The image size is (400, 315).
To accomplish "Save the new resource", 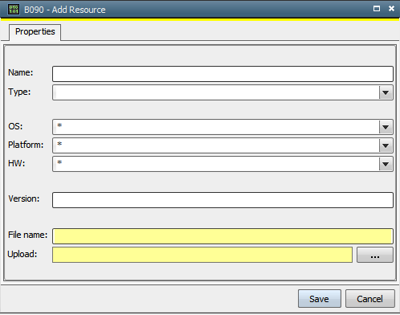I will coord(320,299).
